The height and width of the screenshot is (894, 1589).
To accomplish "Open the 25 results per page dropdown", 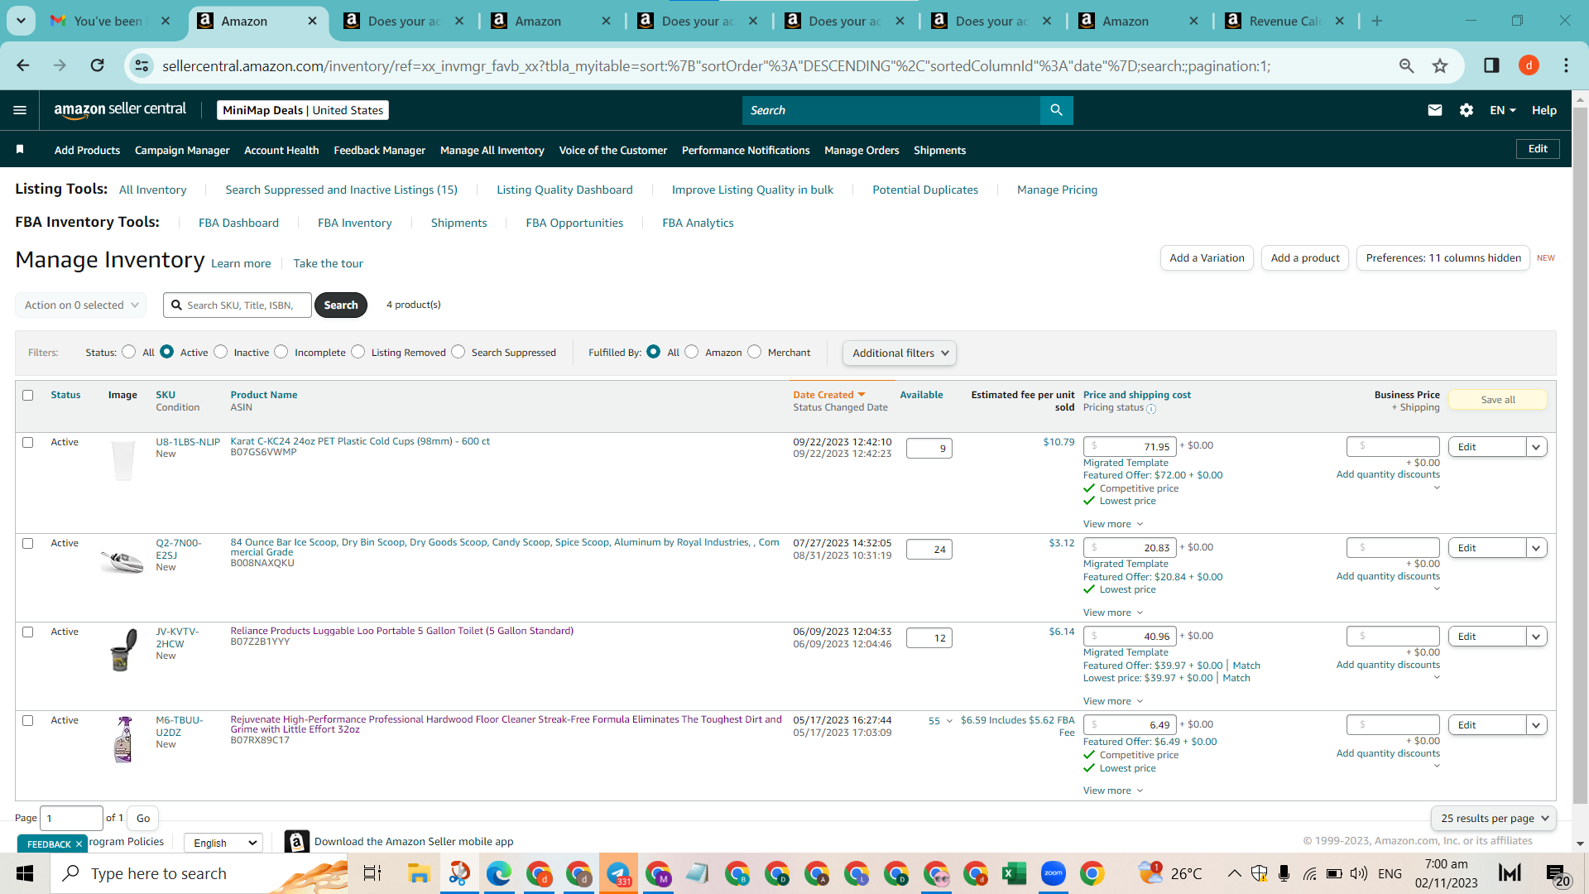I will point(1494,818).
